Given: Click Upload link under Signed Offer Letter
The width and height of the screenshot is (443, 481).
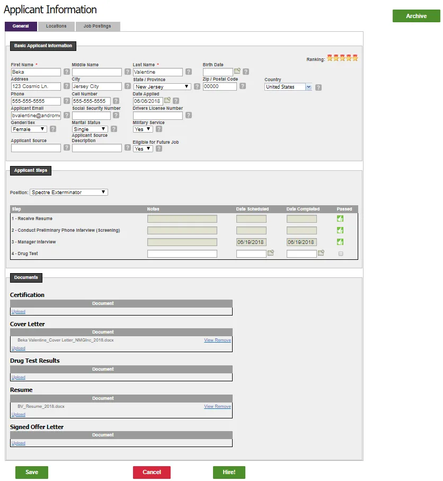Looking at the screenshot, I should 19,443.
